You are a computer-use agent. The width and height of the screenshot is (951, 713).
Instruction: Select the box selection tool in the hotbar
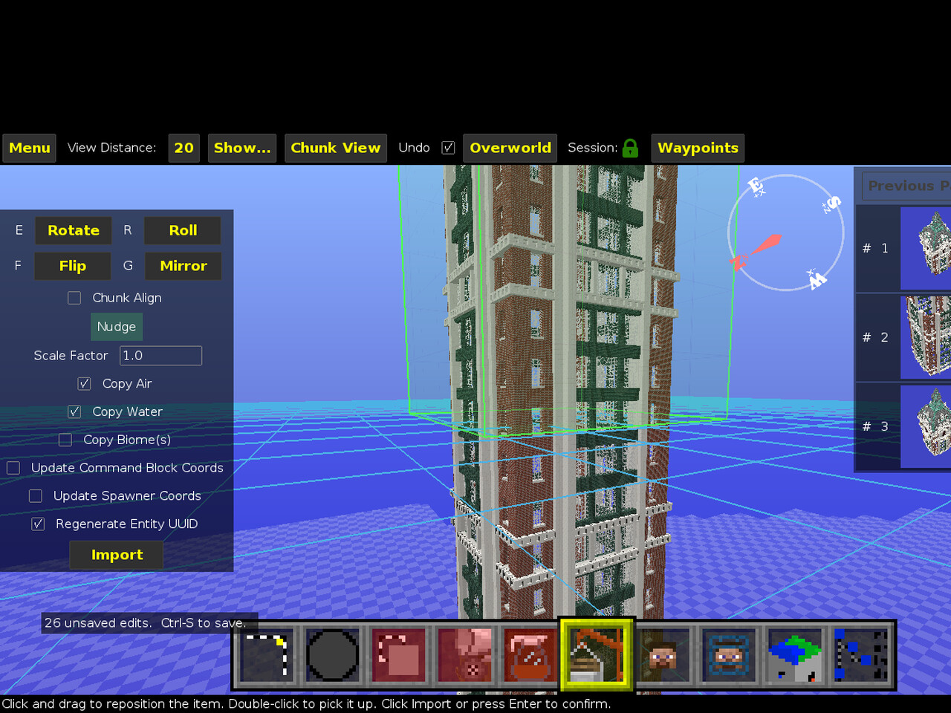tap(266, 655)
